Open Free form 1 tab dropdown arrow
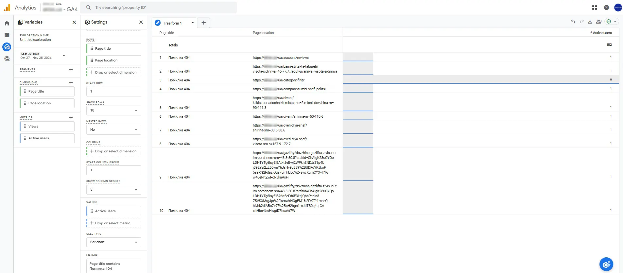Viewport: 623px width, 273px height. pos(193,23)
